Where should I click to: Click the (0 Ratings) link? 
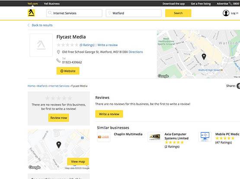coord(87,45)
